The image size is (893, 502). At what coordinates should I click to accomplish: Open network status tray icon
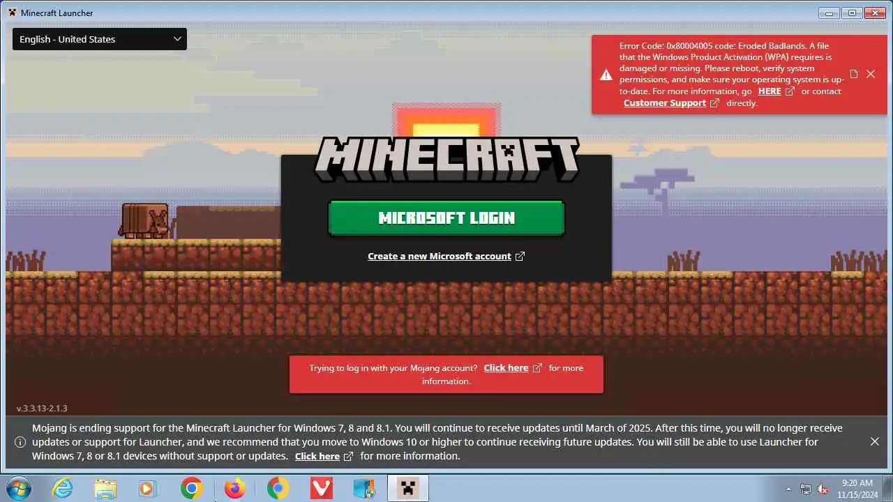pos(806,489)
